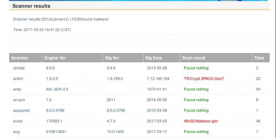
Task: Select avg engine version 2109/13631
Action: click(56, 132)
